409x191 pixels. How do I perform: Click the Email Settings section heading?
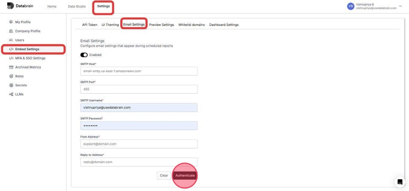point(92,41)
